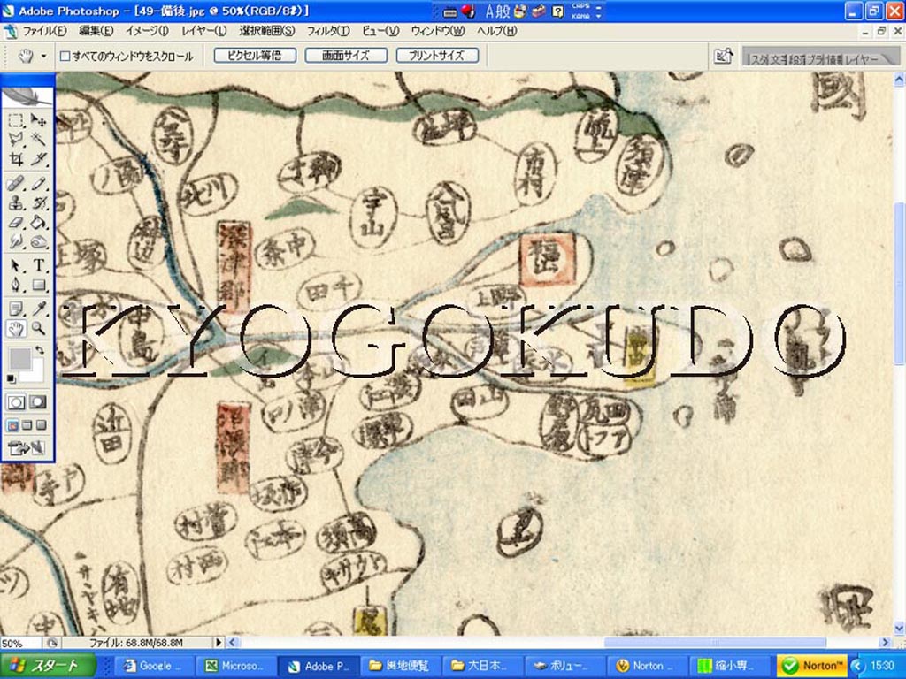Click the Norton status indicator in tray
This screenshot has width=906, height=679.
[811, 666]
